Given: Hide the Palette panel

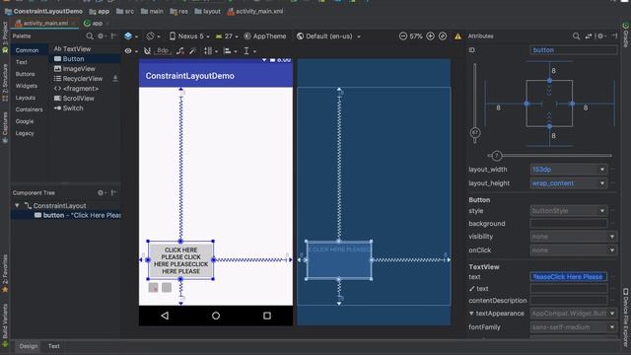Looking at the screenshot, I should (114, 36).
